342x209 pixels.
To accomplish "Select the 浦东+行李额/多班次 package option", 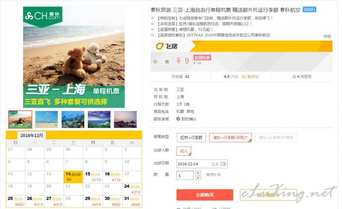I will [x=230, y=137].
